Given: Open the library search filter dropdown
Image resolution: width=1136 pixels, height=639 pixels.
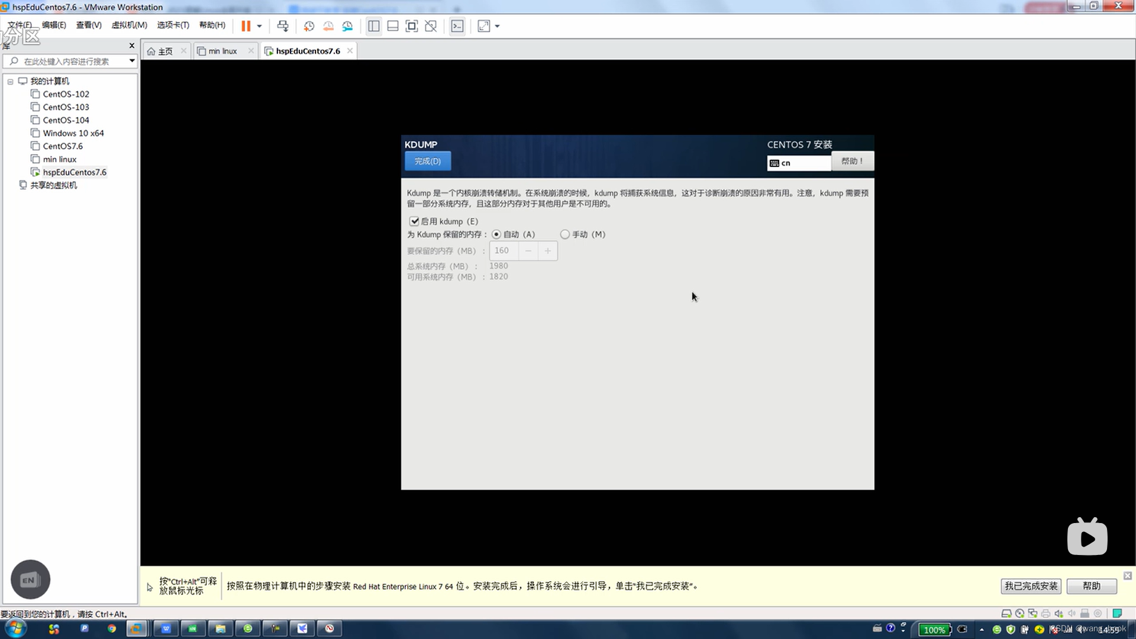Looking at the screenshot, I should pos(132,61).
